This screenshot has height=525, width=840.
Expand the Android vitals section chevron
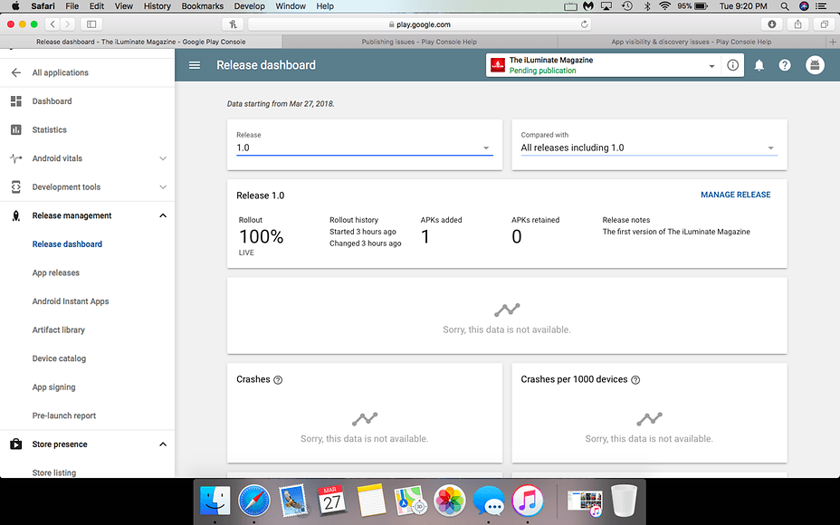tap(163, 158)
